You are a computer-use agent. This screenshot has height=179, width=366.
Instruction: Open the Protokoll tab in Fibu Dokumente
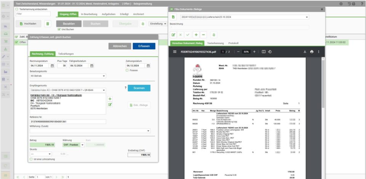233,43
